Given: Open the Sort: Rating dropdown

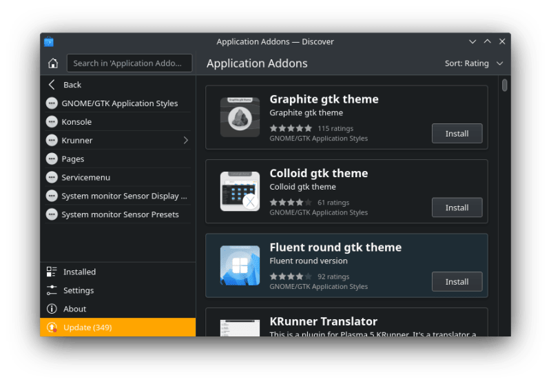Looking at the screenshot, I should (474, 63).
